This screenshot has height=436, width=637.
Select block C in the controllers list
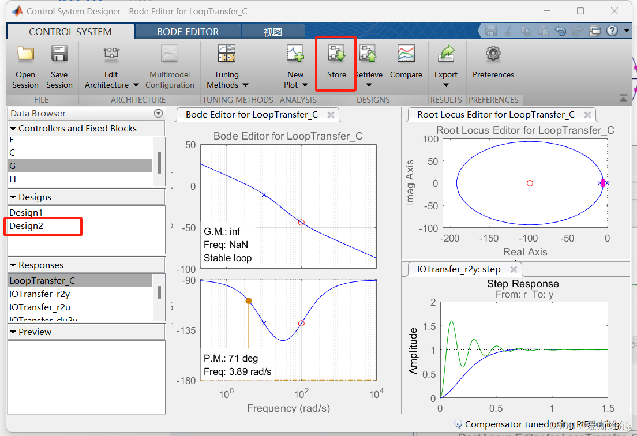point(80,153)
